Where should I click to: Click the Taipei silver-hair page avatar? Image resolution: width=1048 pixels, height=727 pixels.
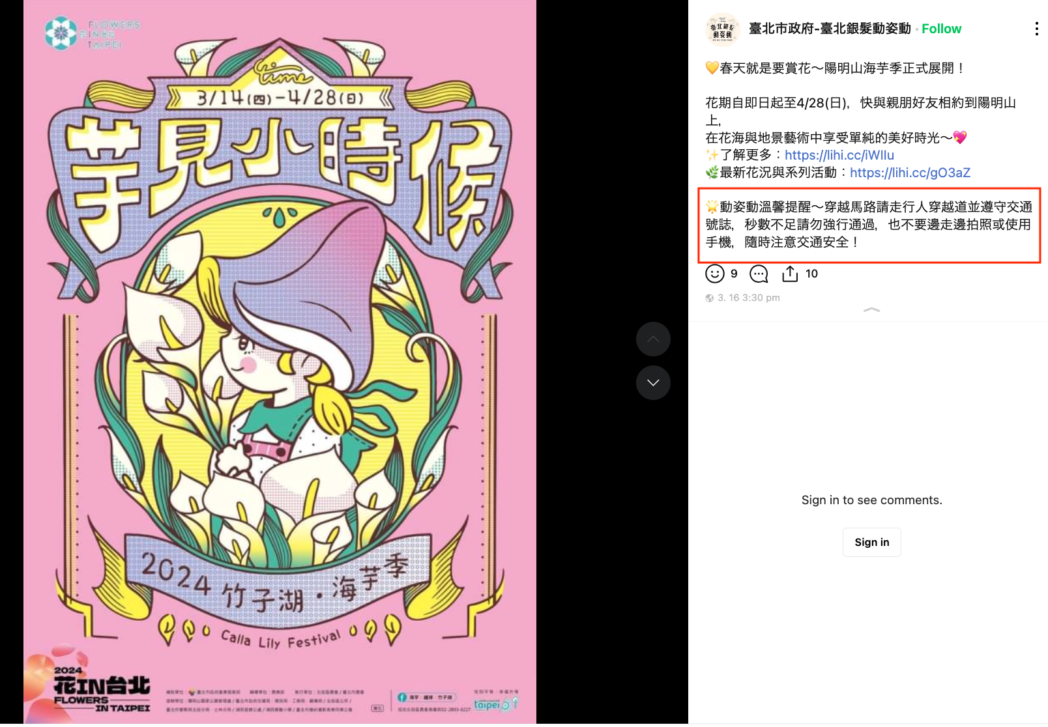pos(723,29)
